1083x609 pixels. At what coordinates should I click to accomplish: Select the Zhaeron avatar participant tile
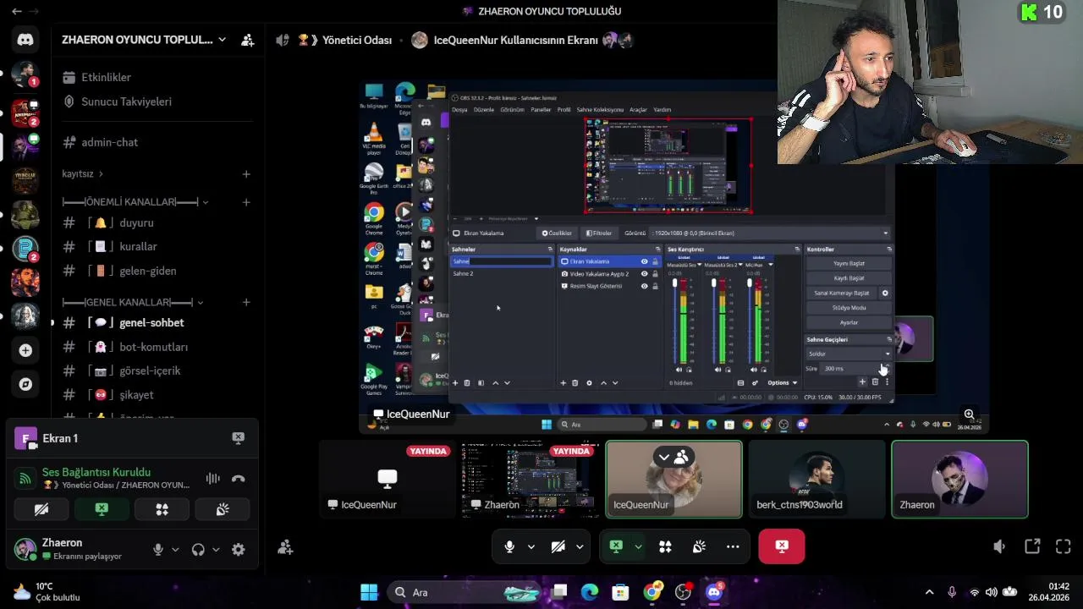point(959,479)
